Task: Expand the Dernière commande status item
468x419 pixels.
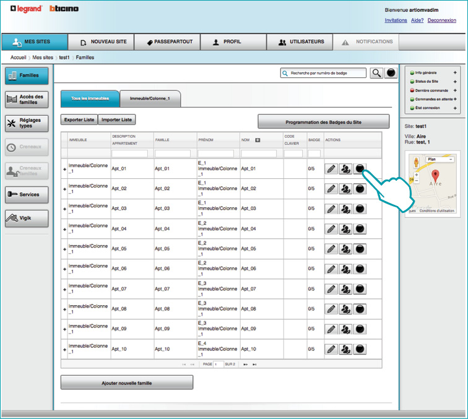Action: 455,90
